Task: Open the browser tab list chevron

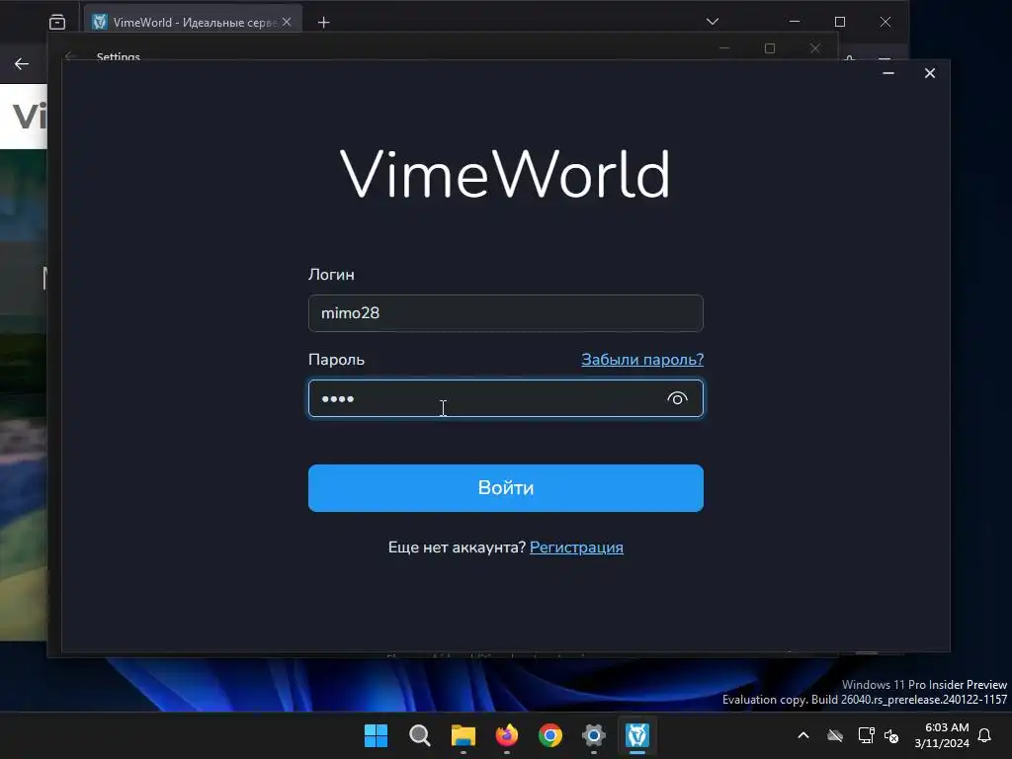Action: 712,22
